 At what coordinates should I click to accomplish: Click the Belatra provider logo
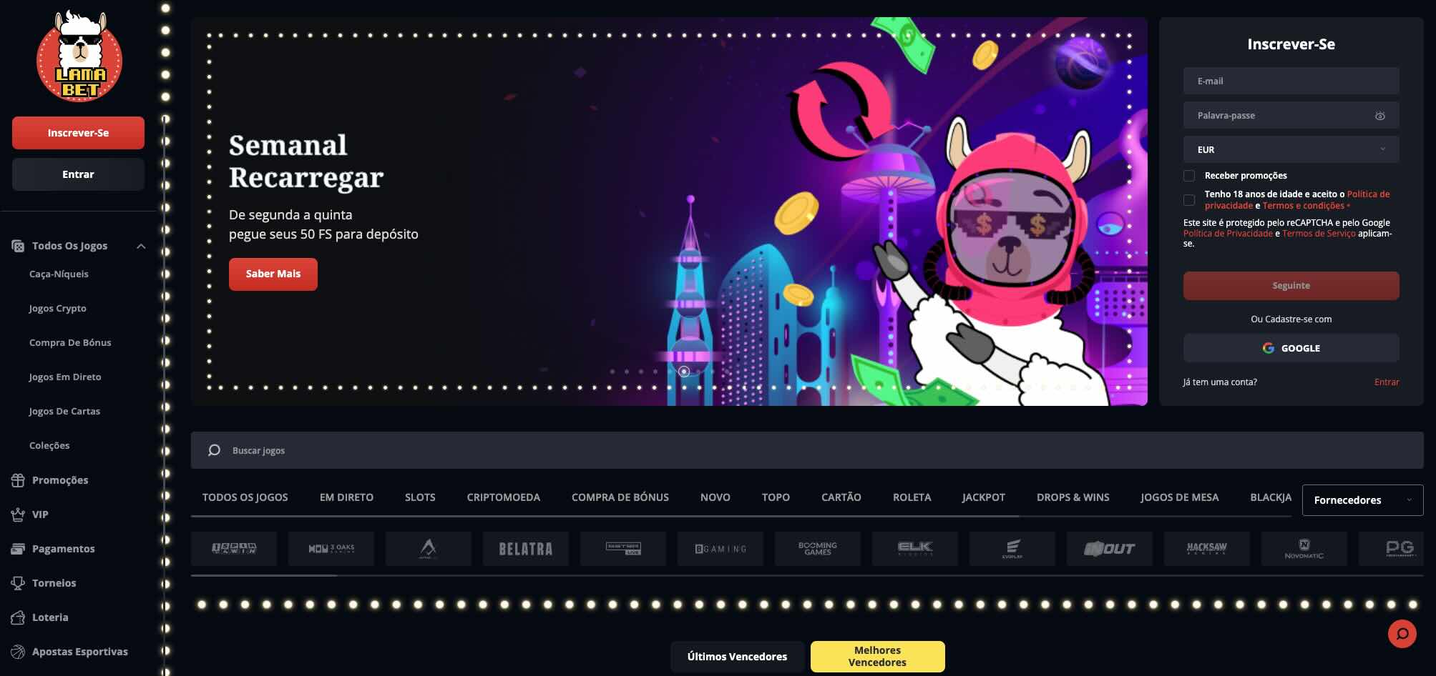pos(525,549)
